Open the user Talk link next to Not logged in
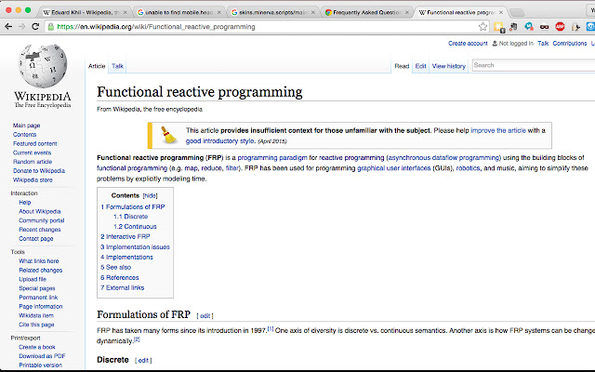Screen dimensions: 595x372 point(543,44)
